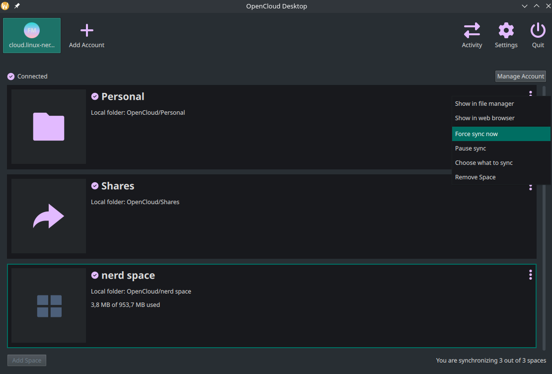Choose Show in web browser
Image resolution: width=552 pixels, height=374 pixels.
pyautogui.click(x=501, y=118)
